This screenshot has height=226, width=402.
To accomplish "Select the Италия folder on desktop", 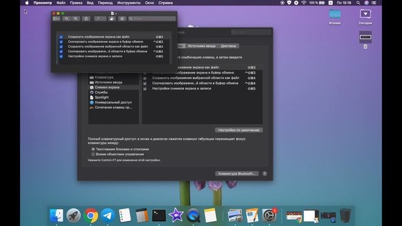I will (x=335, y=16).
